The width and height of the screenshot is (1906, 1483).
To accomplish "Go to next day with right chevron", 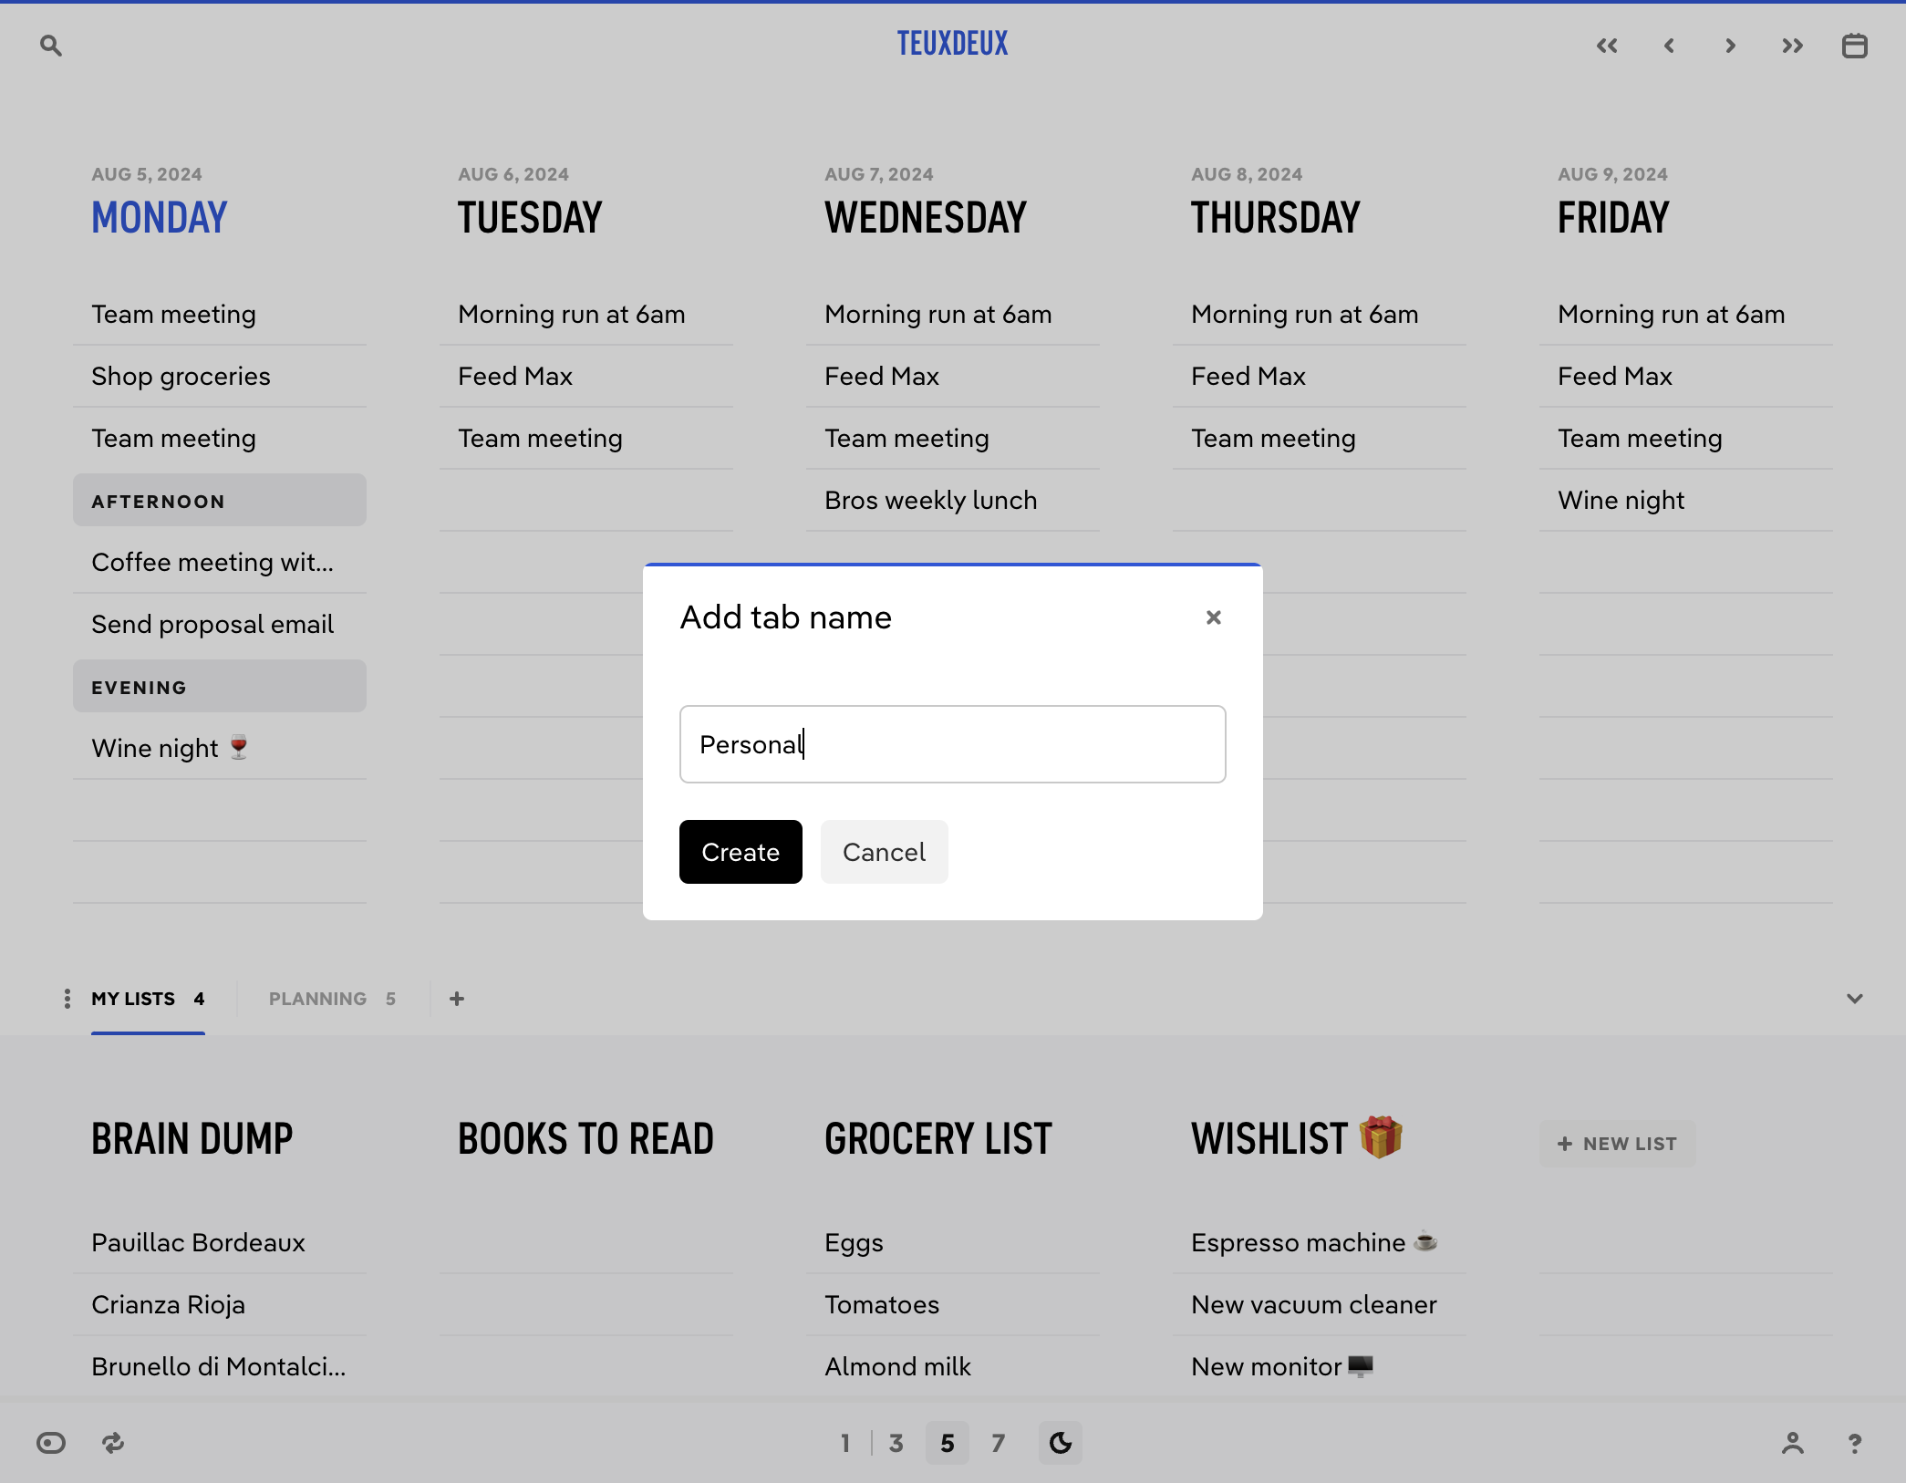I will coord(1731,46).
